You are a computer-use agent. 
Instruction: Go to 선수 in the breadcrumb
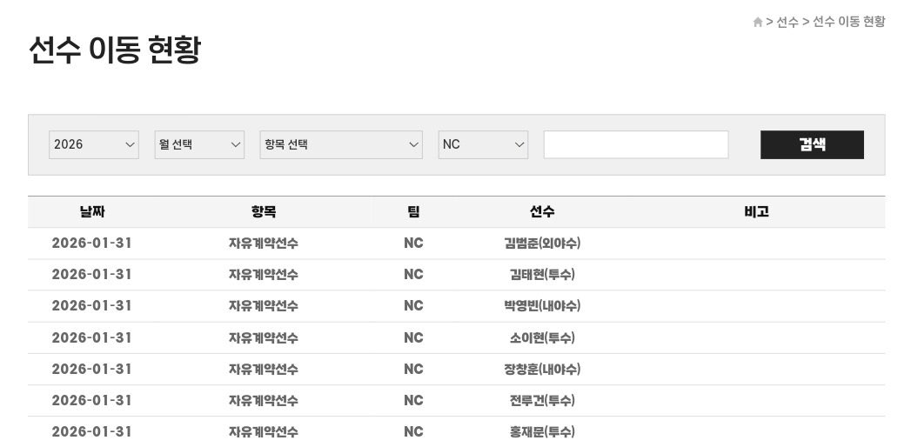tap(787, 23)
